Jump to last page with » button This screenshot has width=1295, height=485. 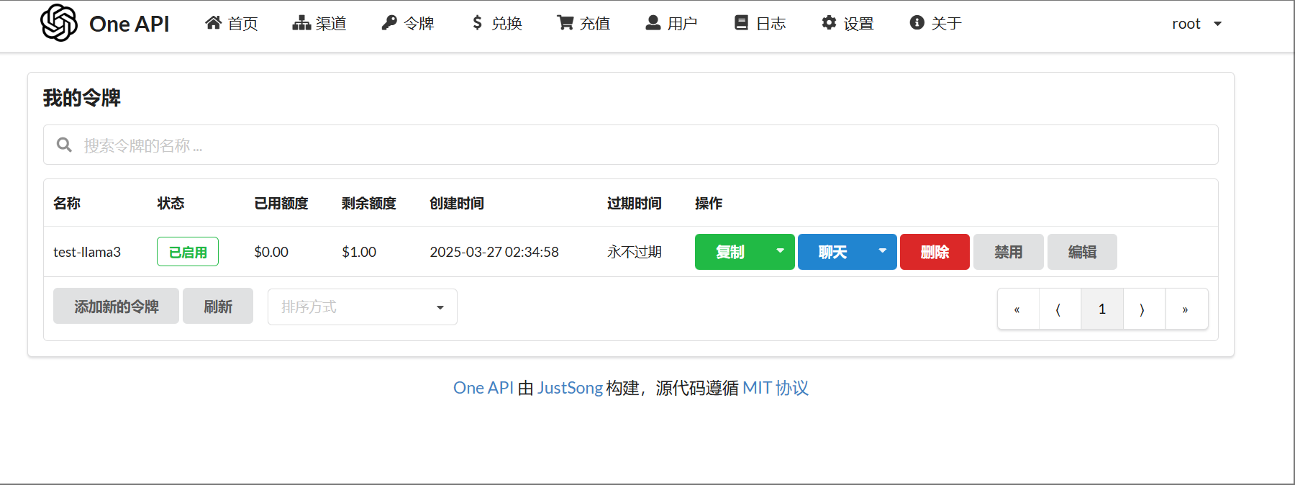point(1186,309)
